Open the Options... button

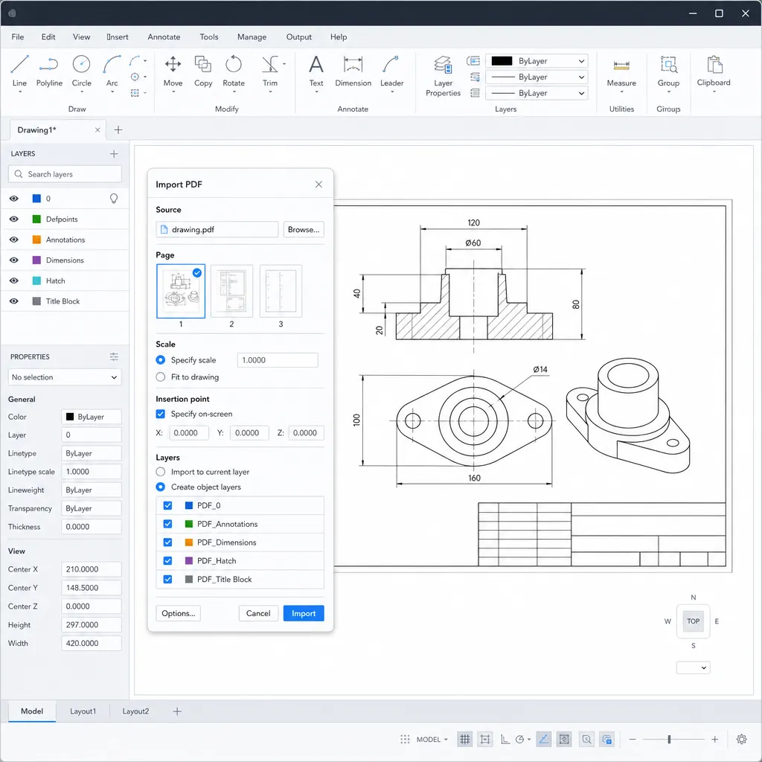178,613
